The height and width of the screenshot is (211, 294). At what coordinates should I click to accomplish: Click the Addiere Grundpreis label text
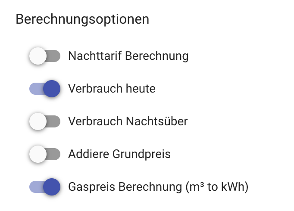(119, 154)
